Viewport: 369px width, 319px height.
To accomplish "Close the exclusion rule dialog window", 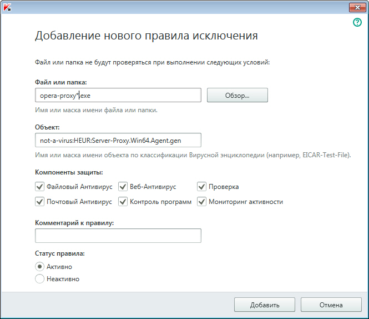I will (x=356, y=7).
